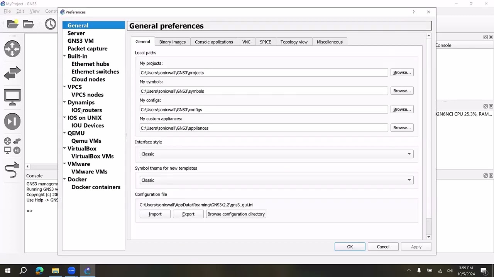The width and height of the screenshot is (494, 277).
Task: Select Server in the preferences tree
Action: point(76,33)
